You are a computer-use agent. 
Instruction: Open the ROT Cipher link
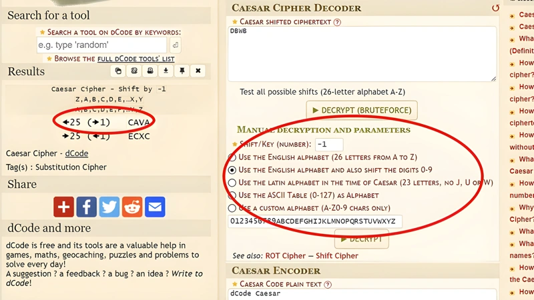point(286,256)
